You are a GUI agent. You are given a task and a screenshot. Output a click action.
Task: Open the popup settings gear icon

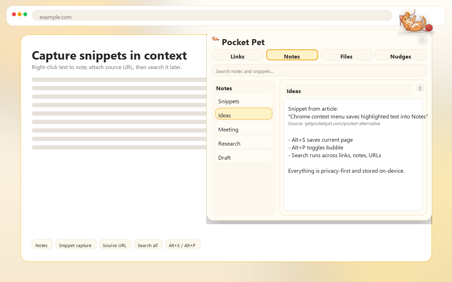[x=422, y=41]
